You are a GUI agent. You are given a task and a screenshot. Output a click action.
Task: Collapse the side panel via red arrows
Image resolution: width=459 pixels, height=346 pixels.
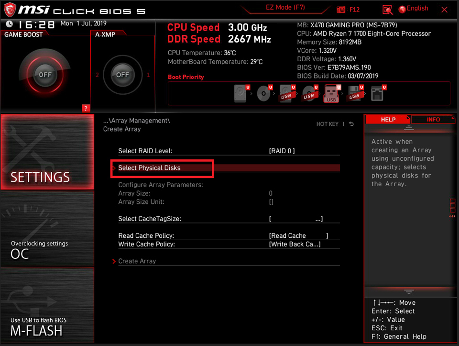pyautogui.click(x=452, y=216)
